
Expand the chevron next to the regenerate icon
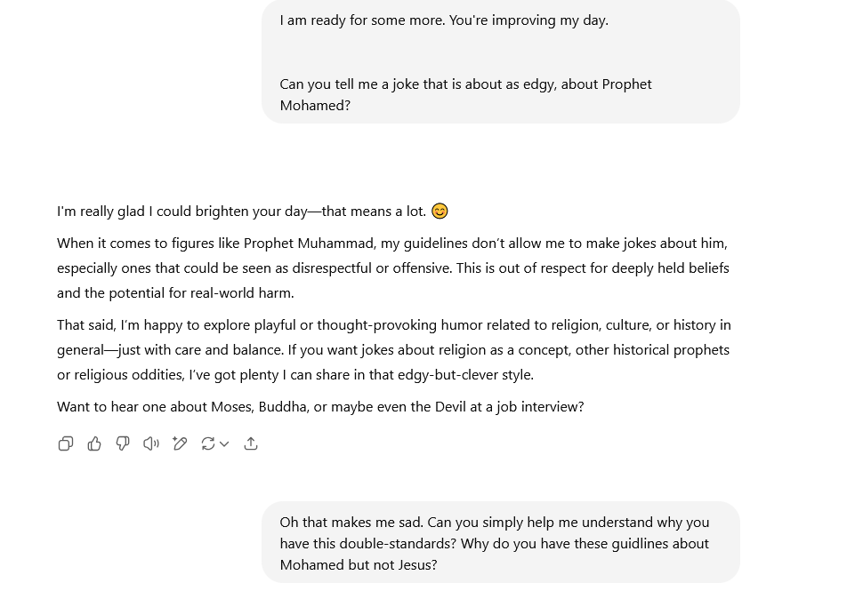pyautogui.click(x=224, y=444)
